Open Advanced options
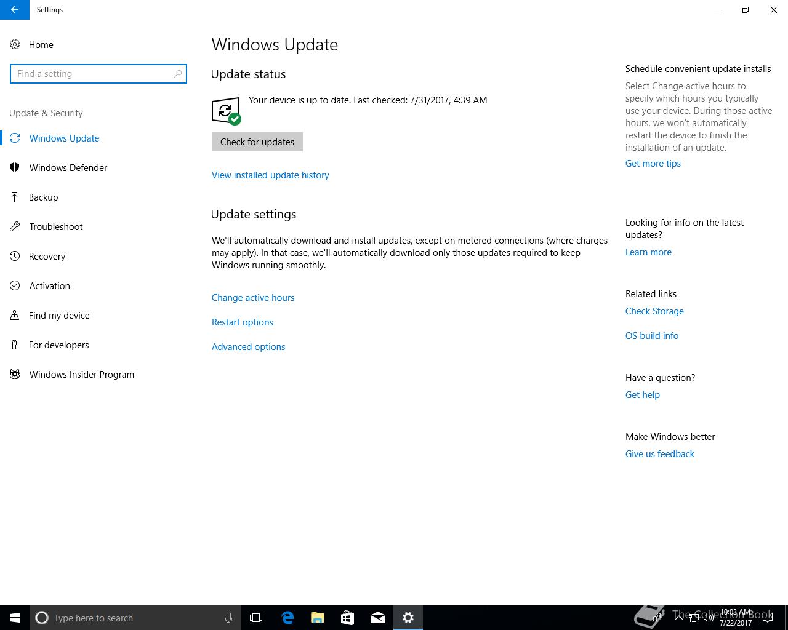Viewport: 788px width, 630px height. click(249, 347)
